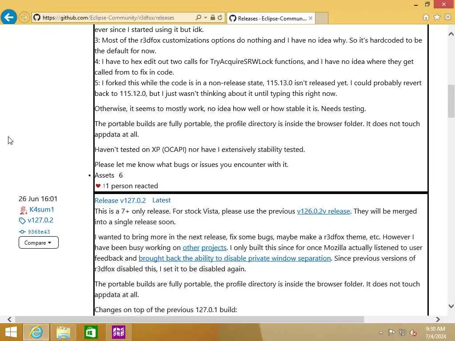This screenshot has width=455, height=341.
Task: Open File Explorer from taskbar
Action: [63, 332]
